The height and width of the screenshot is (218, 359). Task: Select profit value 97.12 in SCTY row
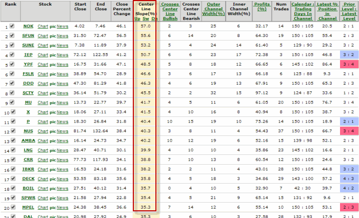[262, 93]
